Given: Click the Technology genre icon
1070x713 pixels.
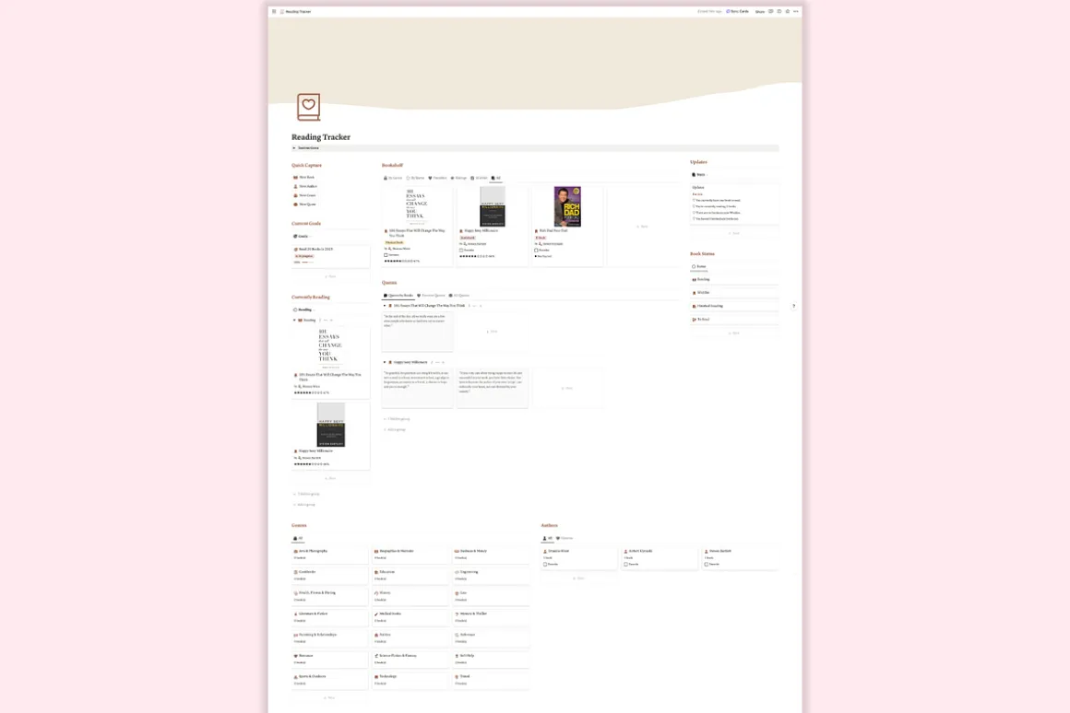Looking at the screenshot, I should point(376,676).
